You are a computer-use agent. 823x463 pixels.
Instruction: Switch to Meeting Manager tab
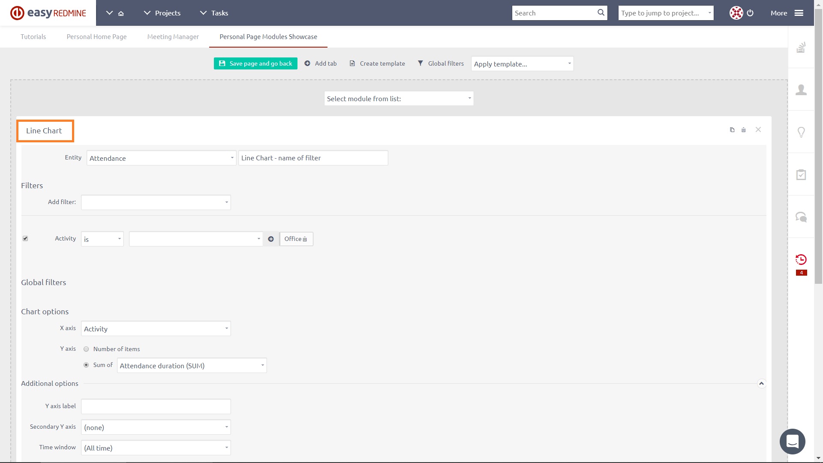coord(173,37)
